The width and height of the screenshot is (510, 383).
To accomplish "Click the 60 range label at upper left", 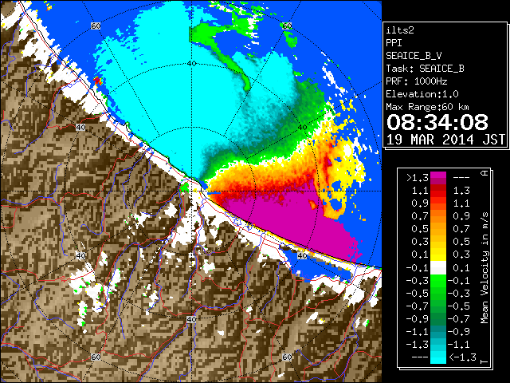I will 96,26.
